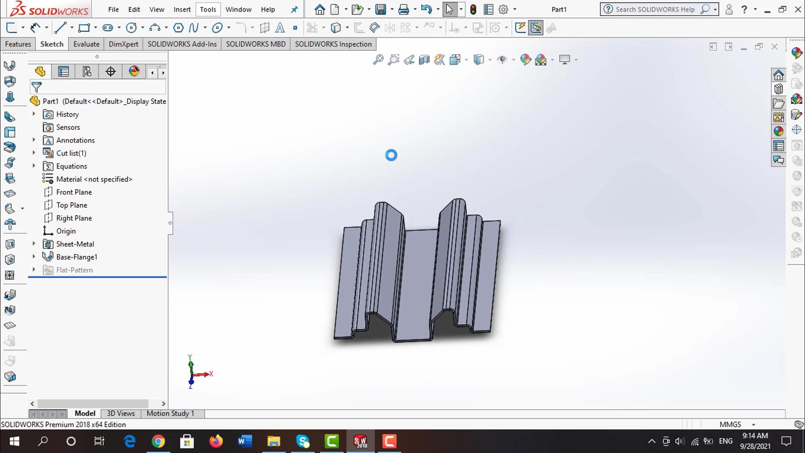Expand the Base-Flange1 feature node
Image resolution: width=805 pixels, height=453 pixels.
tap(34, 256)
